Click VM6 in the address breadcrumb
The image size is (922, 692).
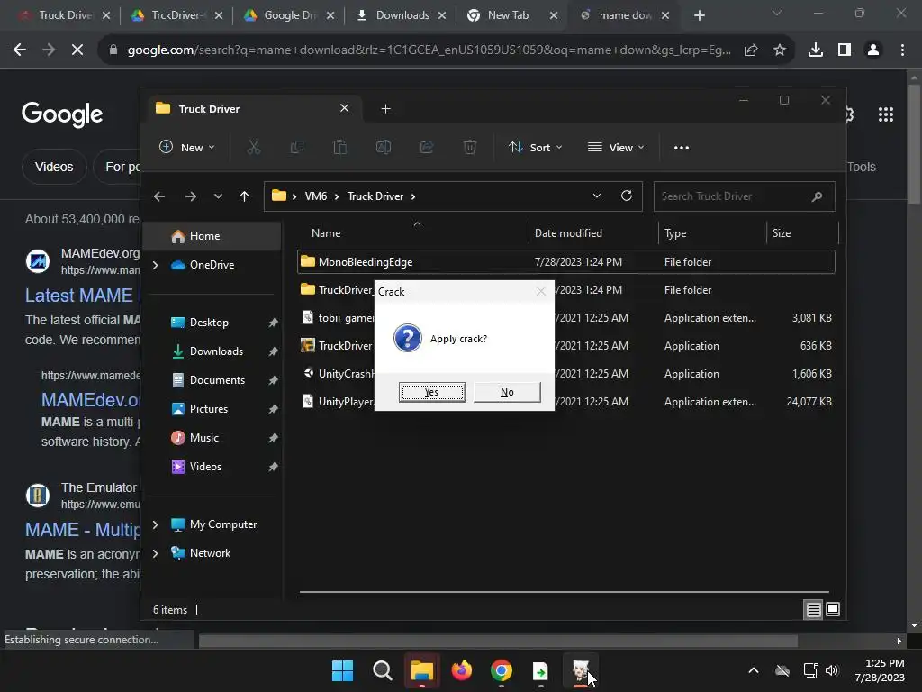click(x=316, y=196)
